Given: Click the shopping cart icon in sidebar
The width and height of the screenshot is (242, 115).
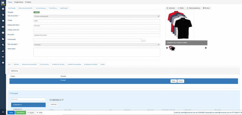Looking at the screenshot, I should point(3,15).
